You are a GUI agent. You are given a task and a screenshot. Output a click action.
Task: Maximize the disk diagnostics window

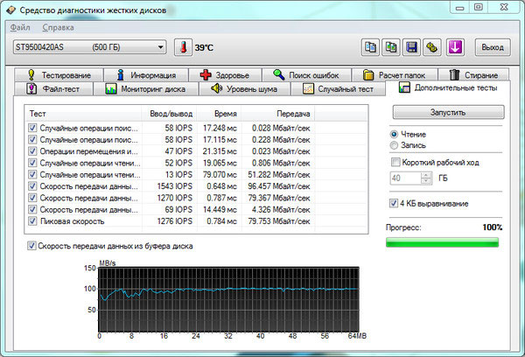[479, 7]
